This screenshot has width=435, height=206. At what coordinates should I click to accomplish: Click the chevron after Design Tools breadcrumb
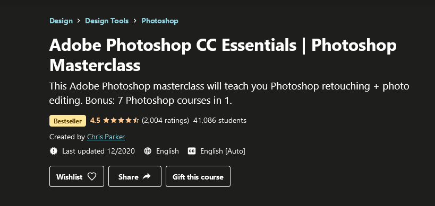[x=135, y=21]
